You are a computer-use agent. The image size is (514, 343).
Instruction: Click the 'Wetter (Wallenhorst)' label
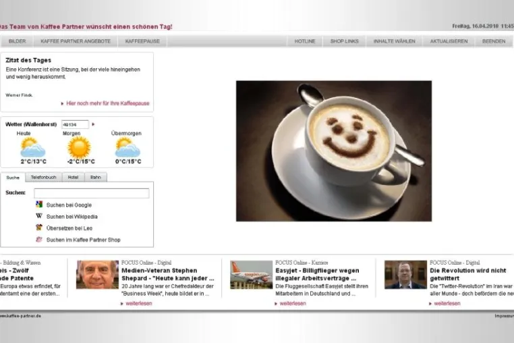(x=31, y=124)
